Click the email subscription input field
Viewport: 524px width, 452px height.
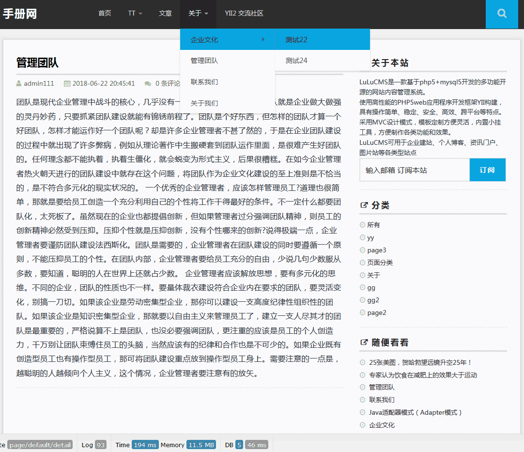(415, 170)
